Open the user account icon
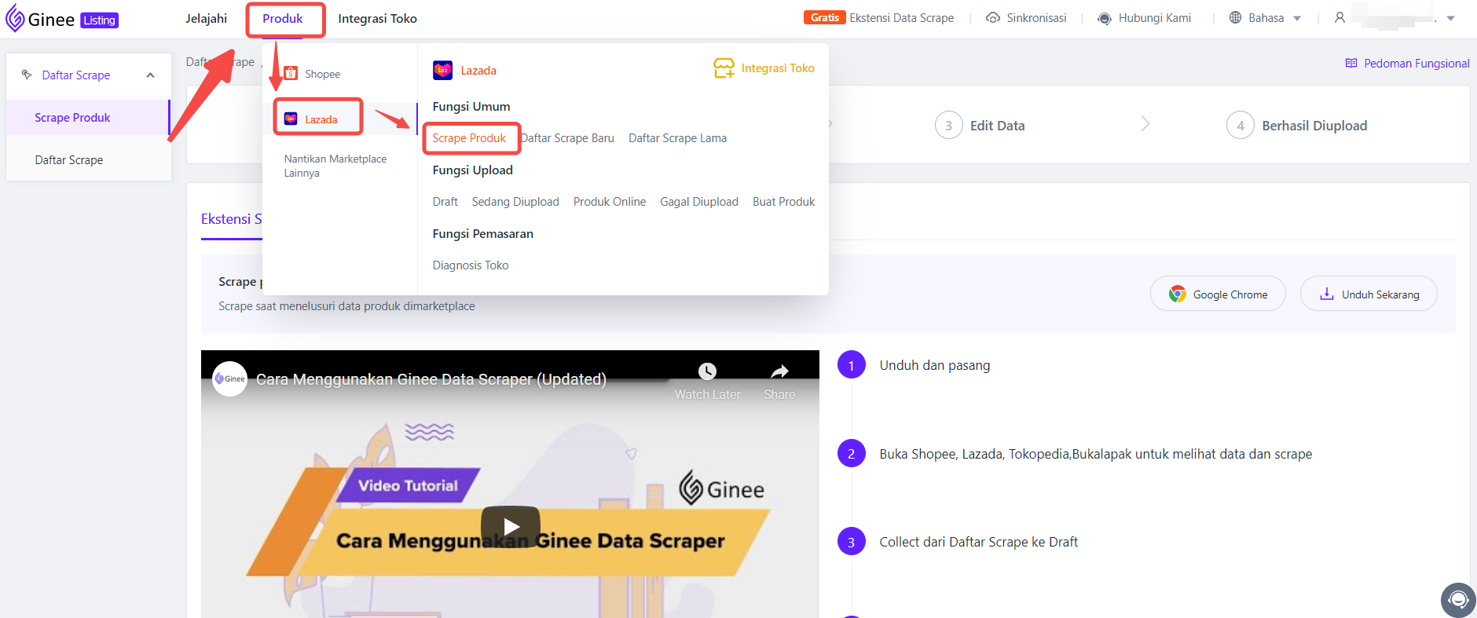1477x618 pixels. click(x=1340, y=17)
